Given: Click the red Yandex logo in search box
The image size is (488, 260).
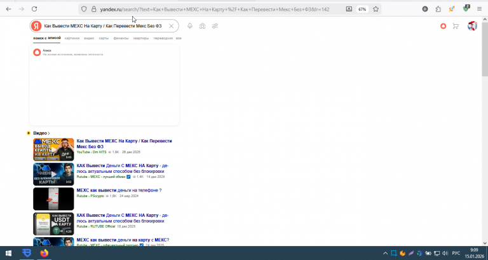Looking at the screenshot, I should [36, 26].
